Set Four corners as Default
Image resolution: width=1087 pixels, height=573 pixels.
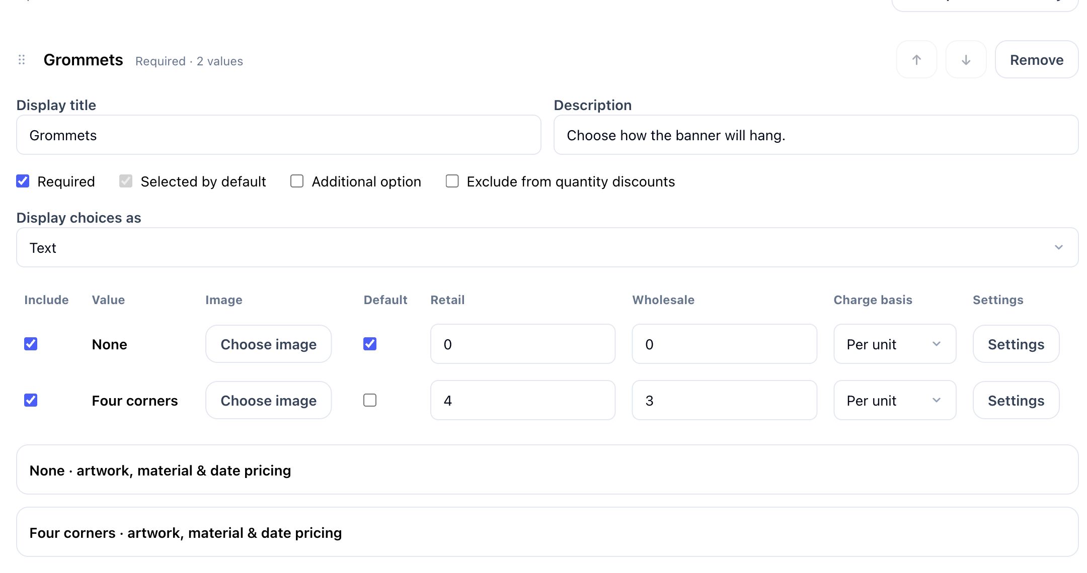370,400
